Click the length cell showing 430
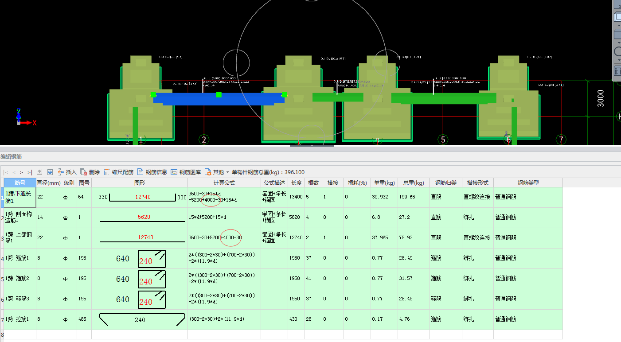 [x=296, y=319]
